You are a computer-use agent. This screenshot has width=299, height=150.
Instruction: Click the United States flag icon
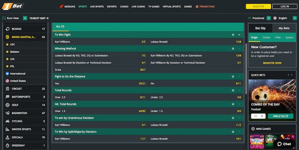point(7,81)
